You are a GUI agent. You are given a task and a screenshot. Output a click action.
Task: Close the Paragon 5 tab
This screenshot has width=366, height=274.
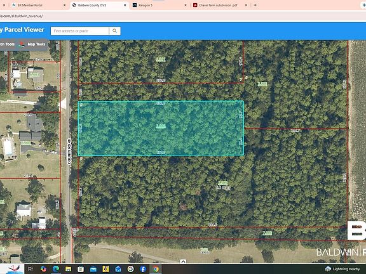coord(186,5)
